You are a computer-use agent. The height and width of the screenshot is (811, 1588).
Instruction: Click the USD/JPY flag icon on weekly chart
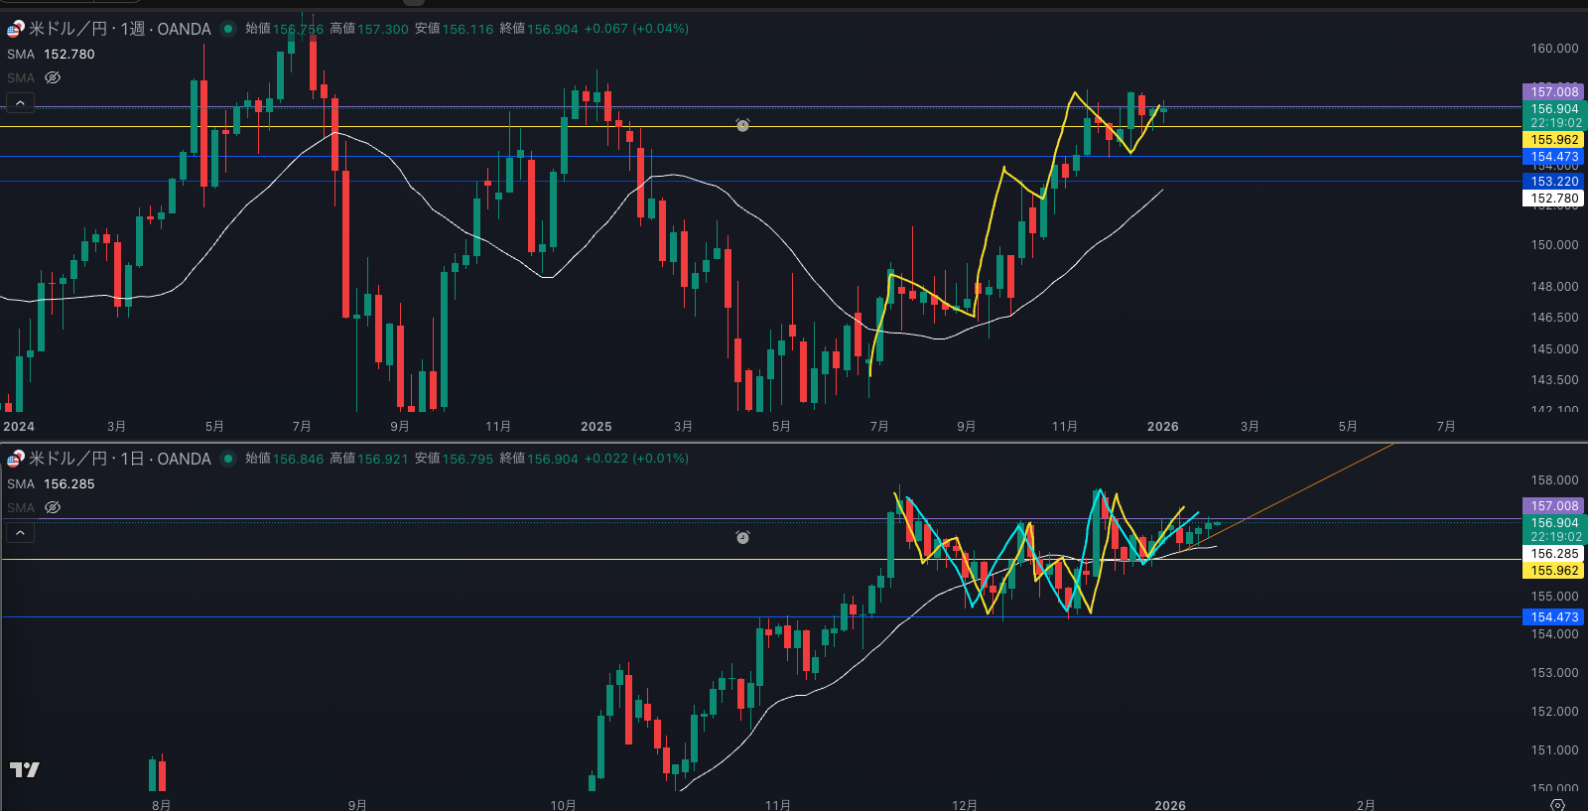[16, 29]
